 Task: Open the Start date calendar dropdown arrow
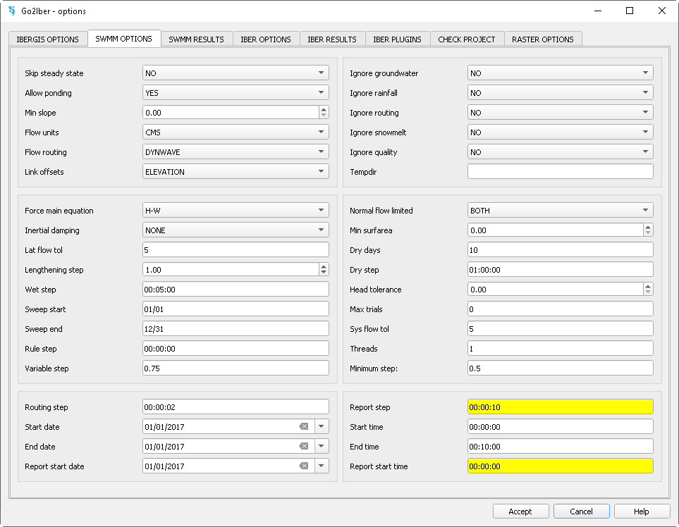coord(322,426)
